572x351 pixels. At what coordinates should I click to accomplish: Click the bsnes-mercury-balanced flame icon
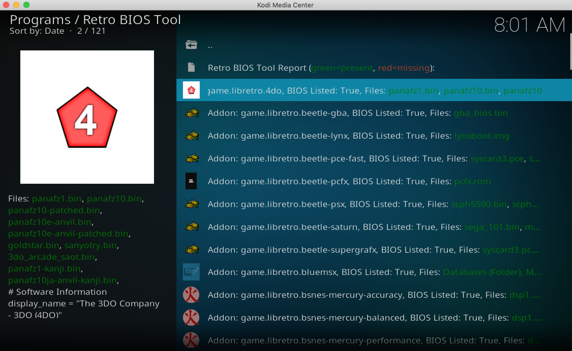(191, 318)
